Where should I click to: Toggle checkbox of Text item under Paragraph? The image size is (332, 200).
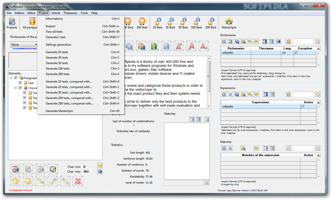20,83
